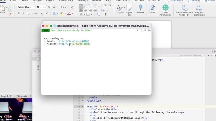
Task: Click the Comments button
Action: pyautogui.click(x=175, y=1)
